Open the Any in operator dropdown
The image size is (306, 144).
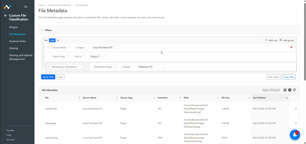click(79, 56)
